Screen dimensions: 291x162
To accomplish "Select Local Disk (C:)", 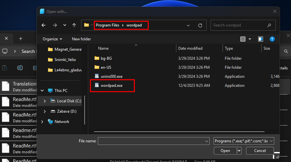I will (x=66, y=101).
